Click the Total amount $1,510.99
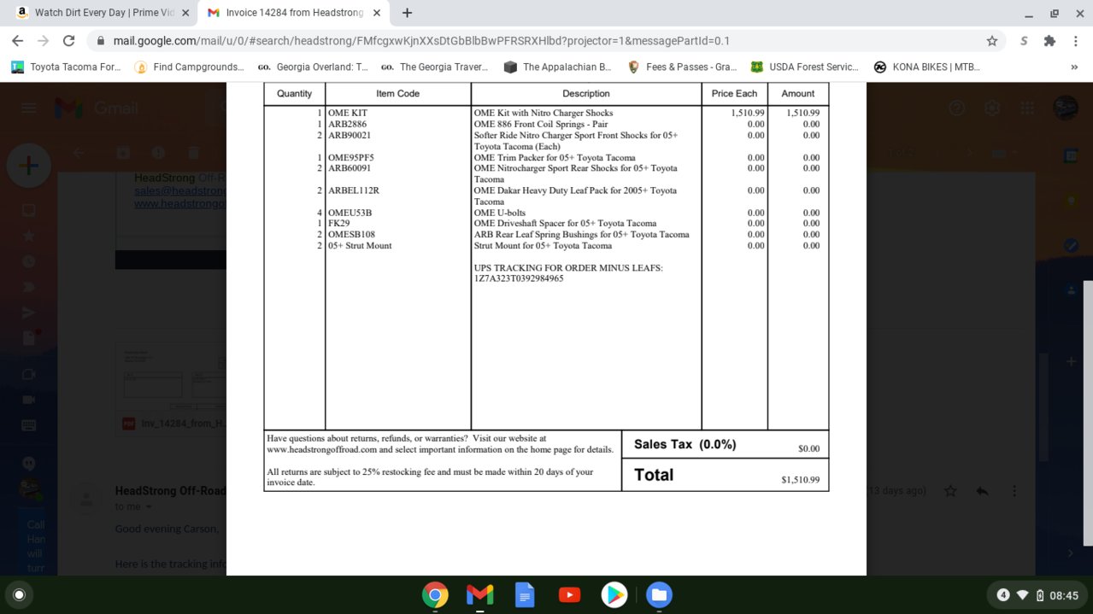The width and height of the screenshot is (1093, 614). [x=800, y=480]
